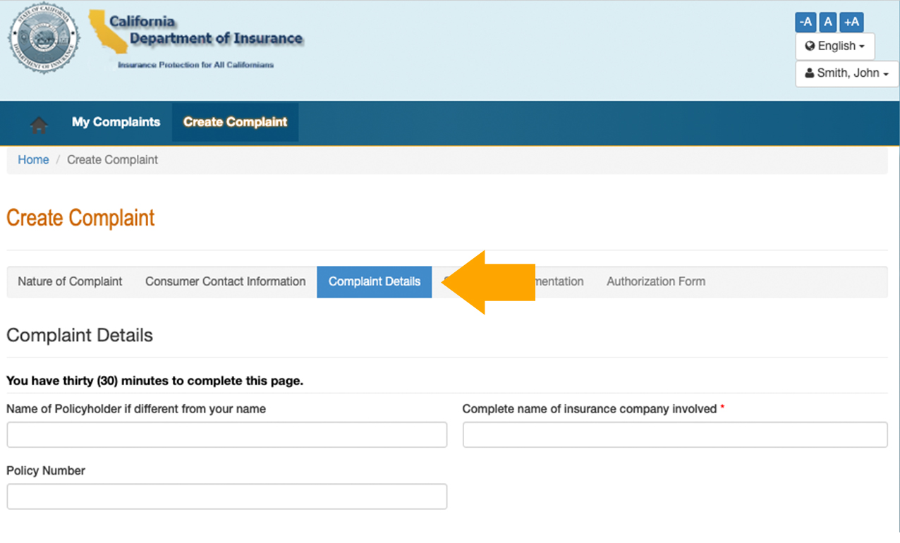
Task: Expand the Smith, John user menu
Action: tap(847, 73)
